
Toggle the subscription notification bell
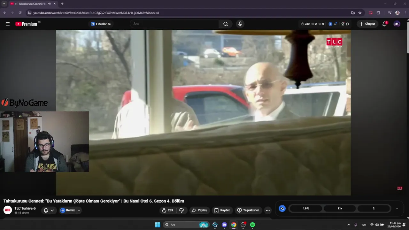click(x=46, y=210)
